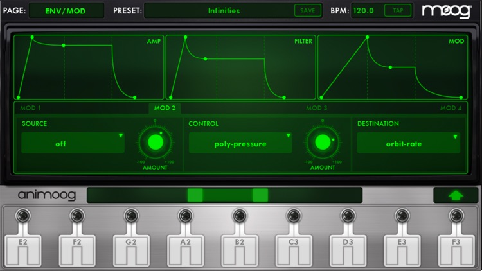Open the SOURCE dropdown showing off

73,143
